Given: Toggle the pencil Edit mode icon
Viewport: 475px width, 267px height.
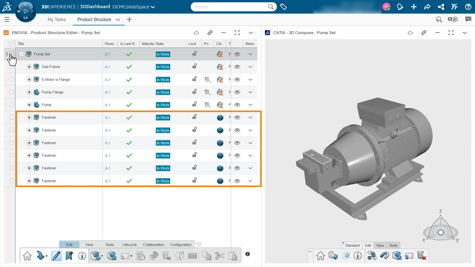Looking at the screenshot, I should [56, 256].
